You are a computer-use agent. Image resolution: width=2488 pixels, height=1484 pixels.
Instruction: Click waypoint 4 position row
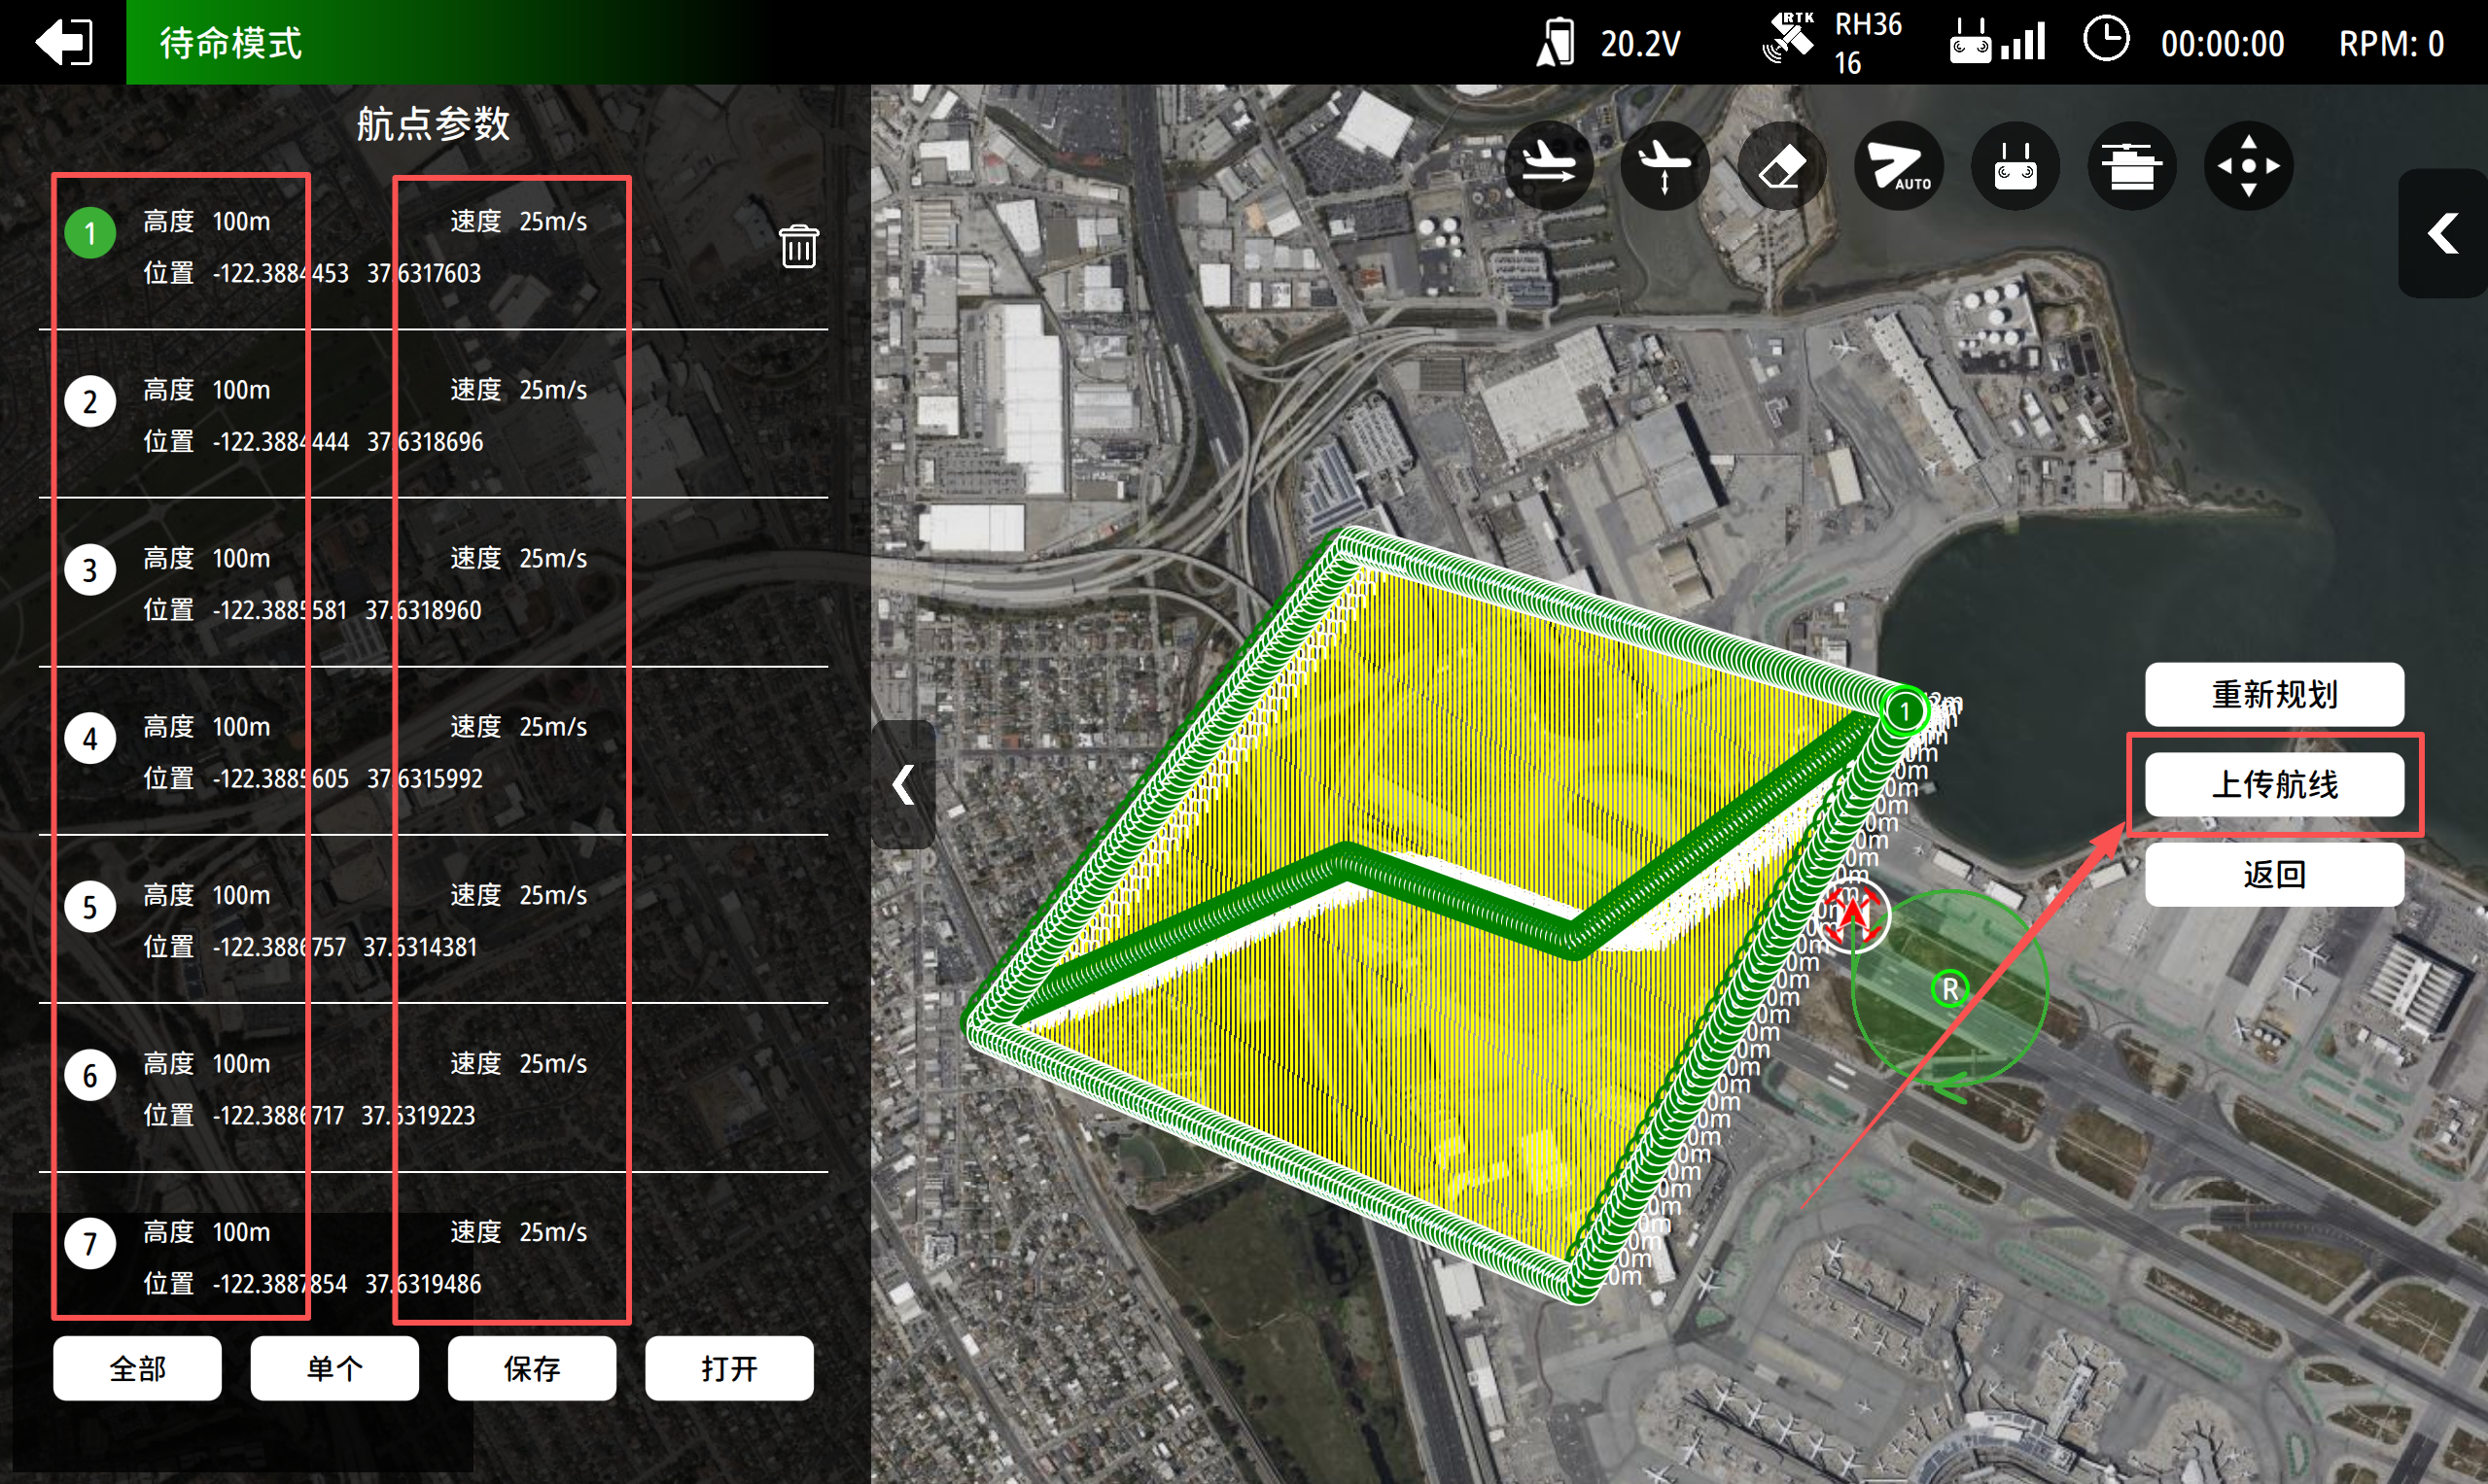pyautogui.click(x=313, y=778)
